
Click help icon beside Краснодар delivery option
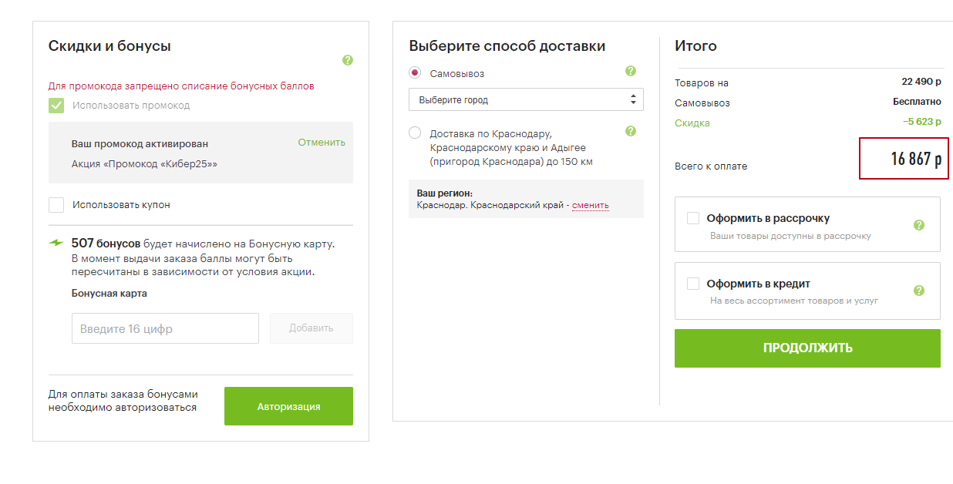(x=631, y=131)
